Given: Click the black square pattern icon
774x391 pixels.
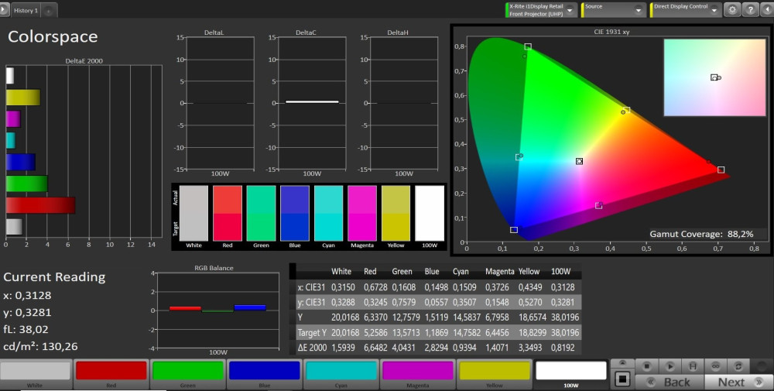Looking at the screenshot, I should tap(622, 379).
